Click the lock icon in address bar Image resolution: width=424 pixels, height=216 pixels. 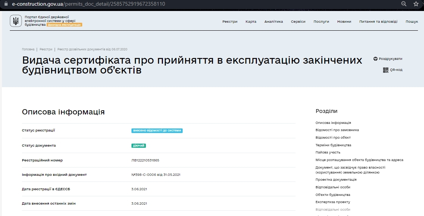pos(6,4)
